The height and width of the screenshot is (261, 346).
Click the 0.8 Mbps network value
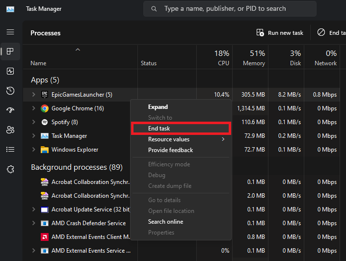tap(325, 95)
